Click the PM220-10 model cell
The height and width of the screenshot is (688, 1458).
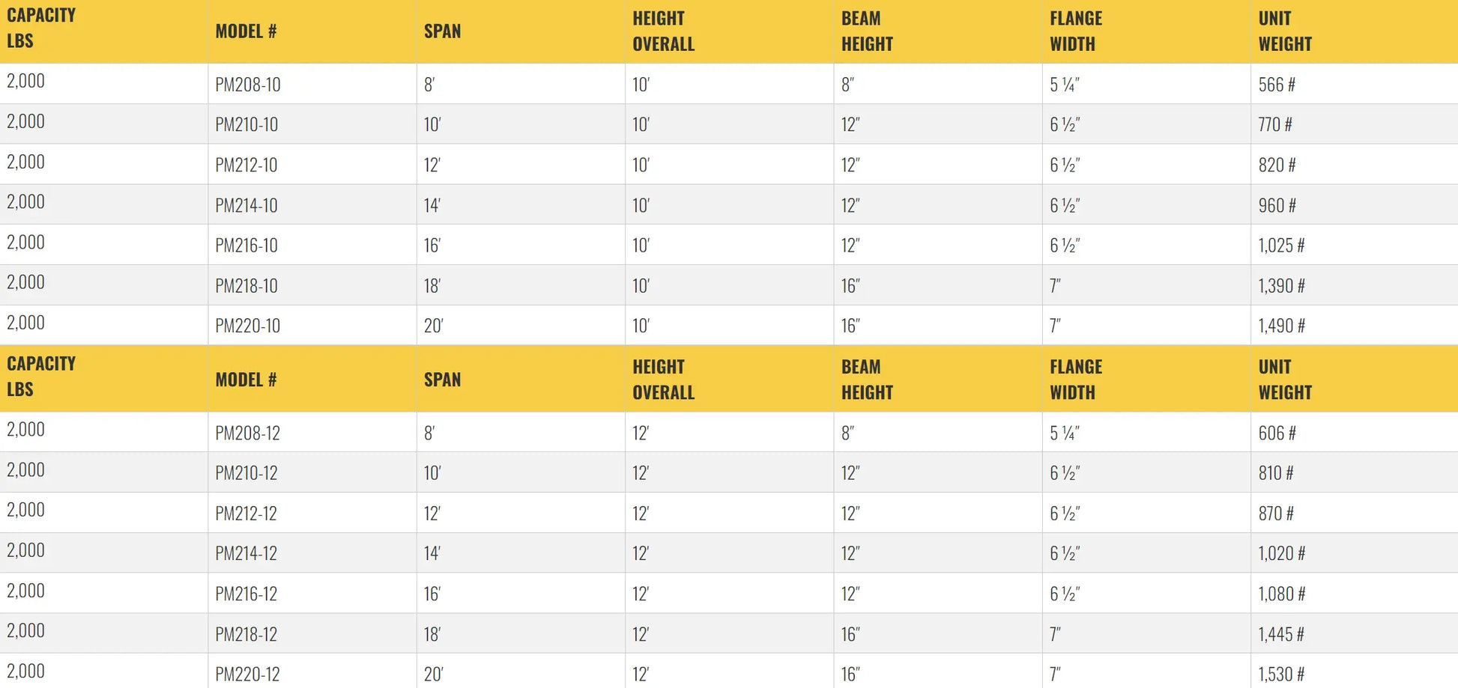coord(248,326)
